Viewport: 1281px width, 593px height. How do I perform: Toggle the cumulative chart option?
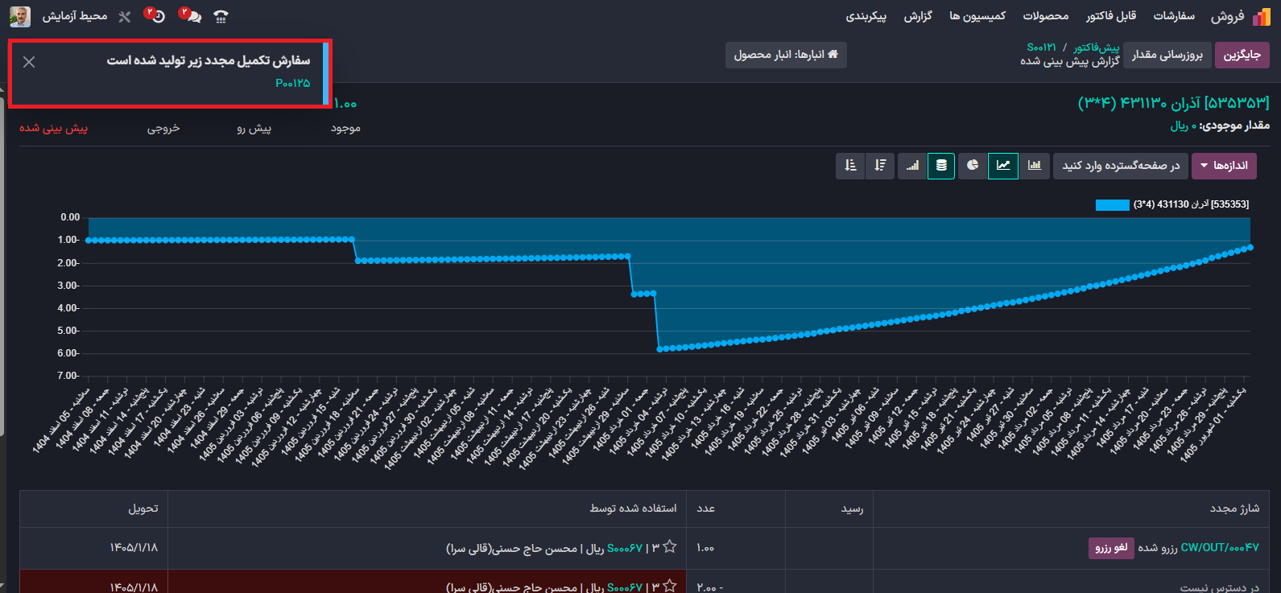(x=911, y=166)
